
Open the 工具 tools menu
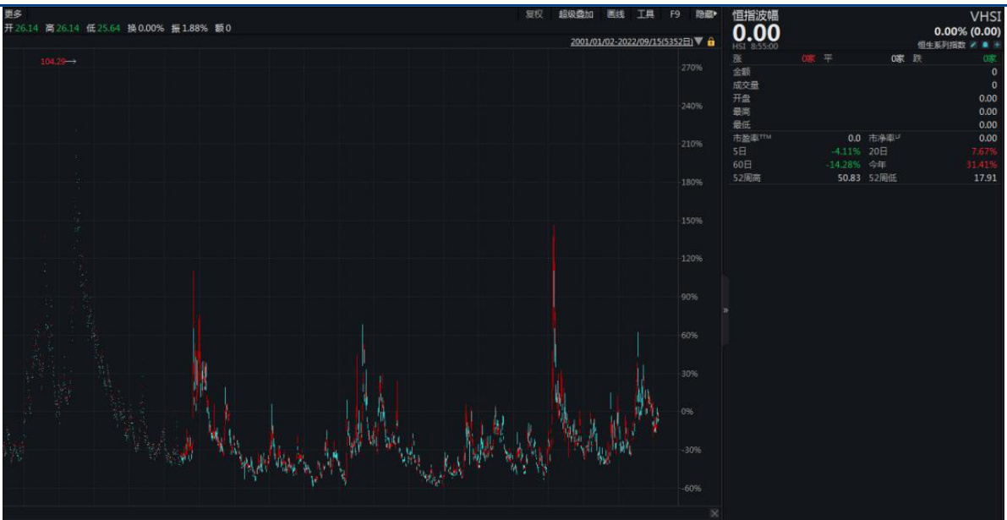[645, 14]
